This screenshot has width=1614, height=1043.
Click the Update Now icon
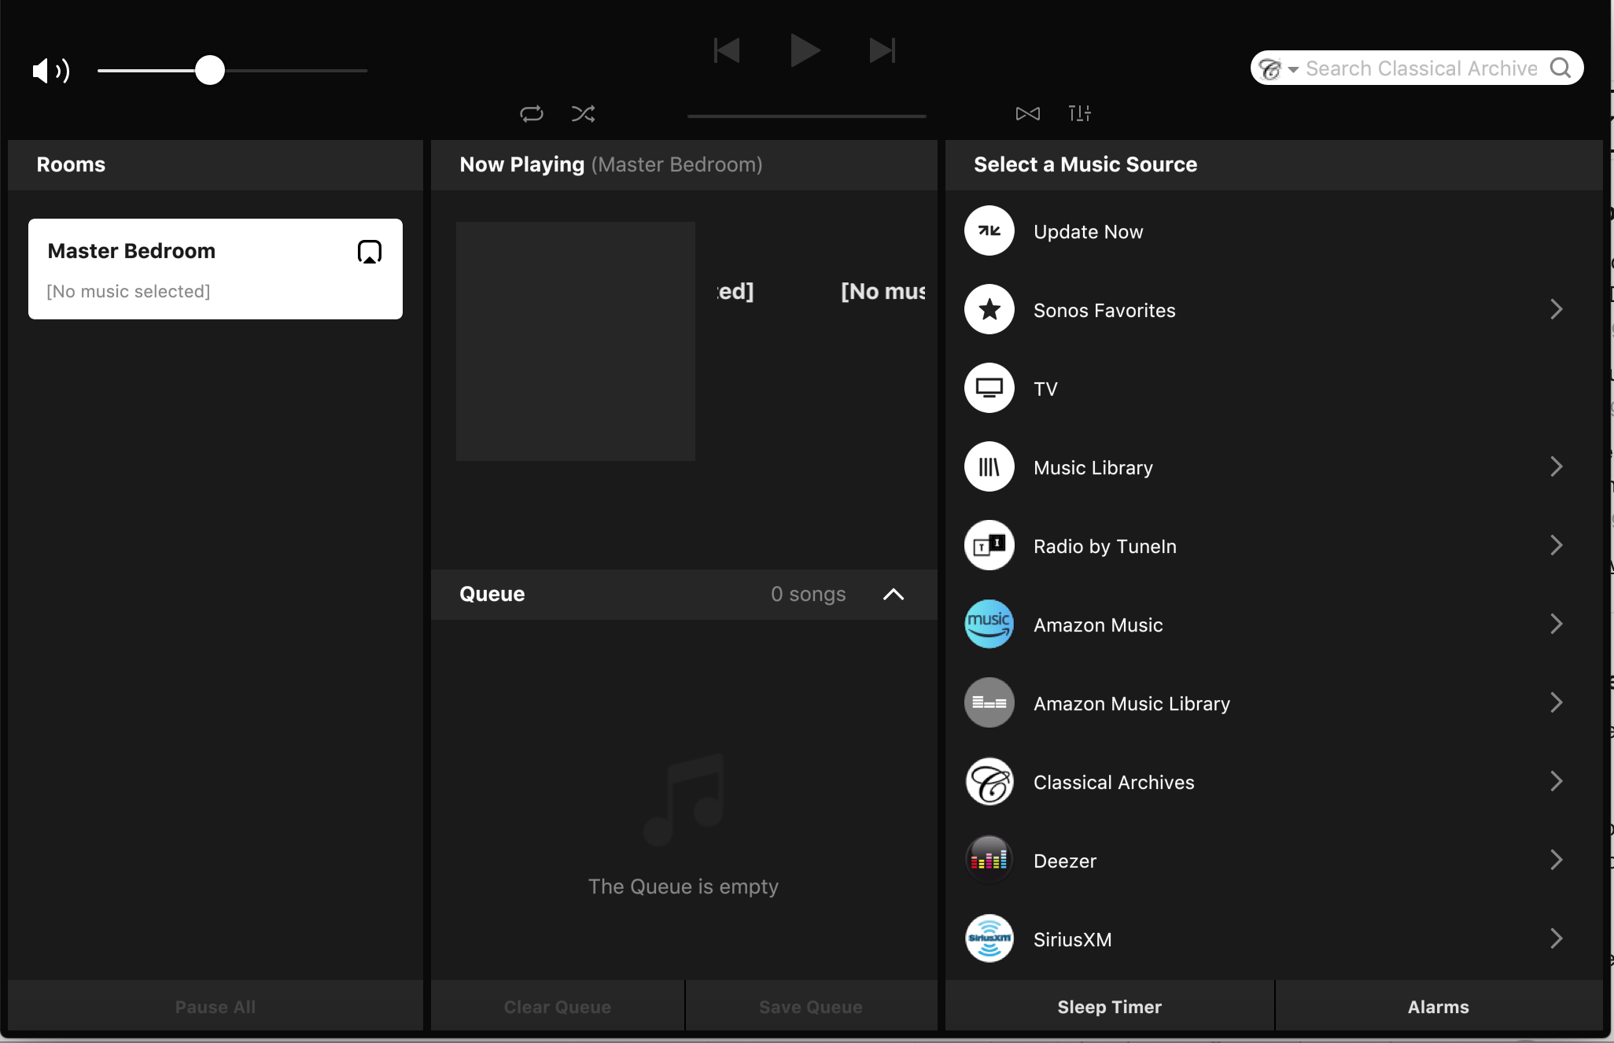click(x=989, y=230)
